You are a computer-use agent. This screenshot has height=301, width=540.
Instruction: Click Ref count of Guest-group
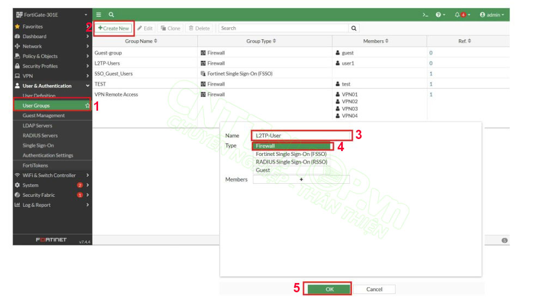click(x=431, y=53)
